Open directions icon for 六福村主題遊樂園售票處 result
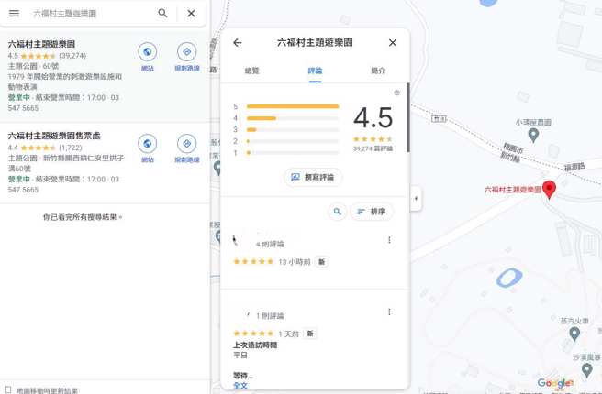The width and height of the screenshot is (602, 394). (x=187, y=143)
